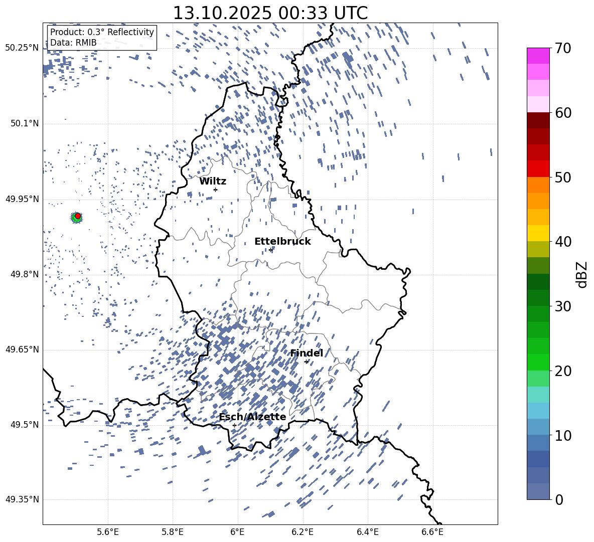Click the bright green colorbar segment at 20
The image size is (594, 542).
pyautogui.click(x=538, y=362)
